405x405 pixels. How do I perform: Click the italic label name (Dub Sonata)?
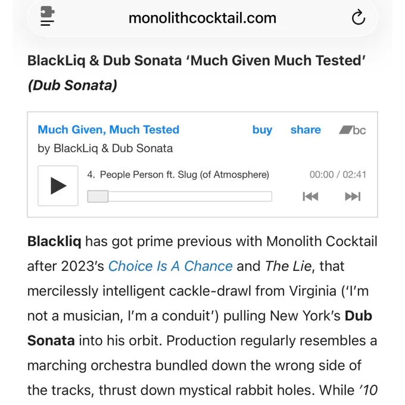(72, 86)
